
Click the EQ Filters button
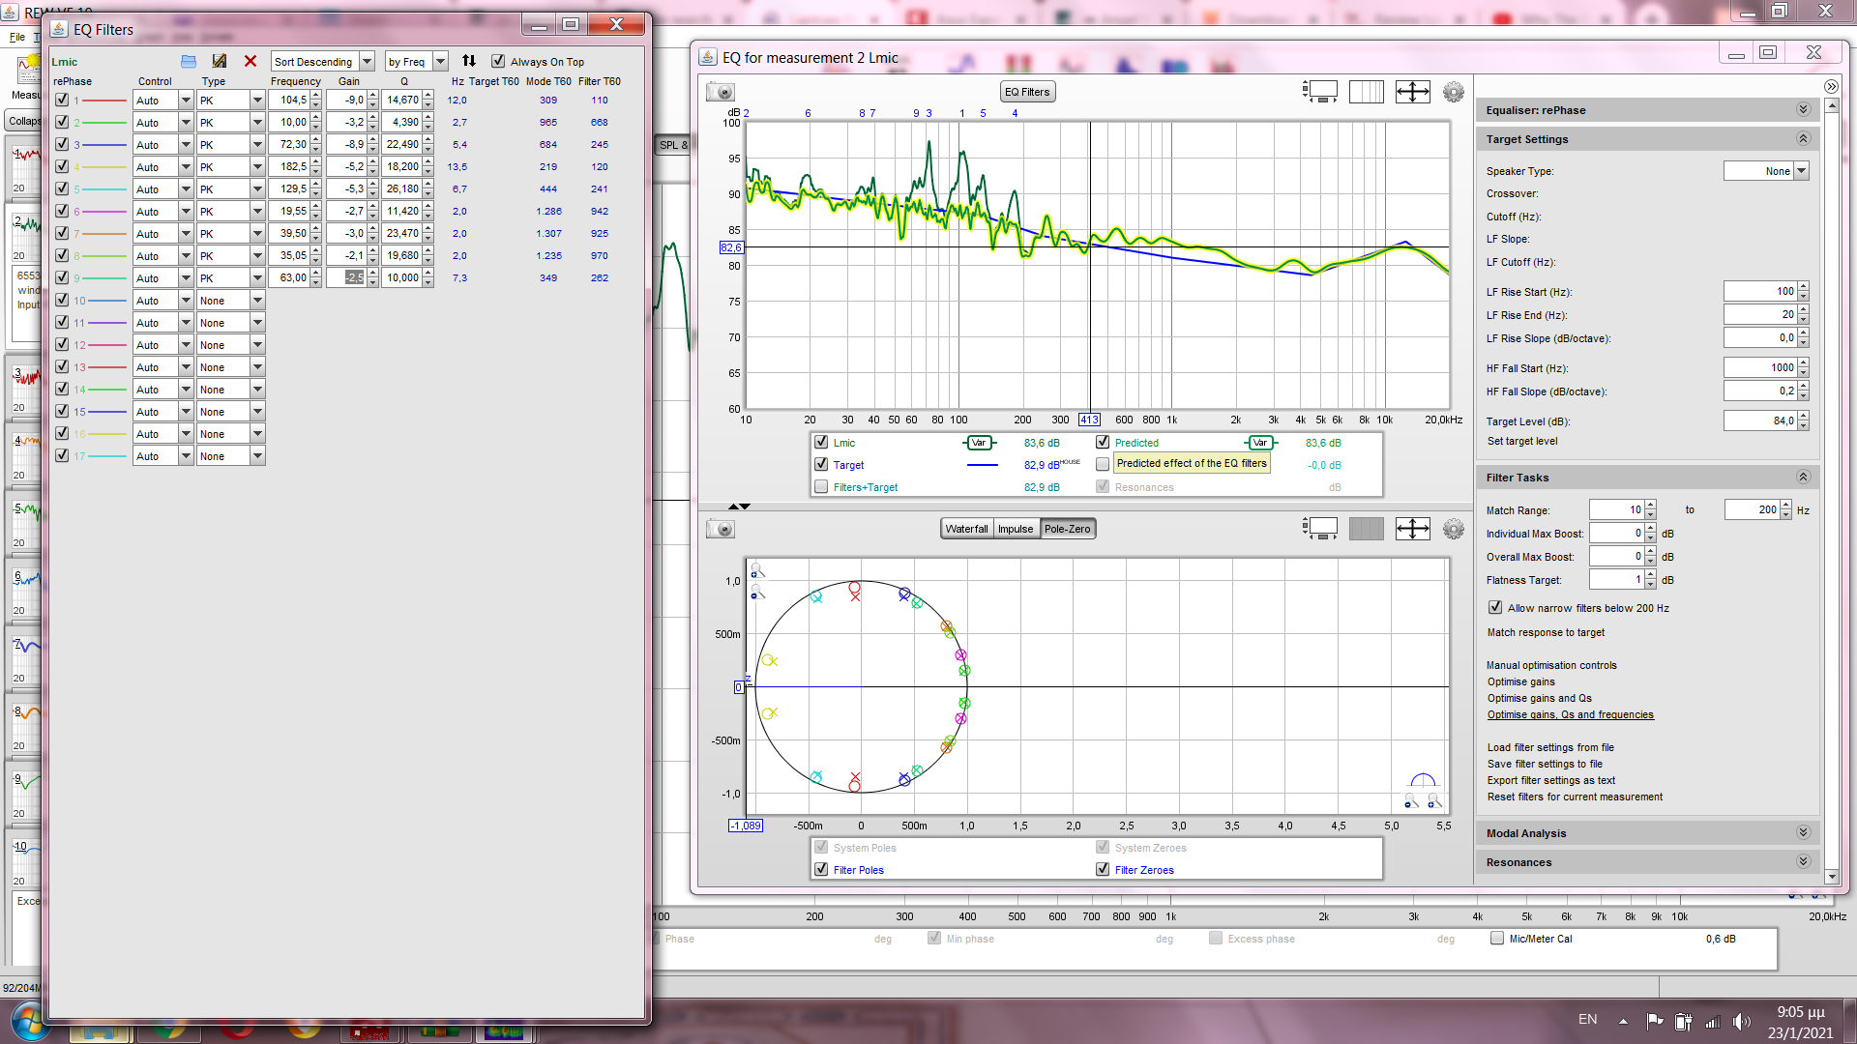click(1026, 92)
